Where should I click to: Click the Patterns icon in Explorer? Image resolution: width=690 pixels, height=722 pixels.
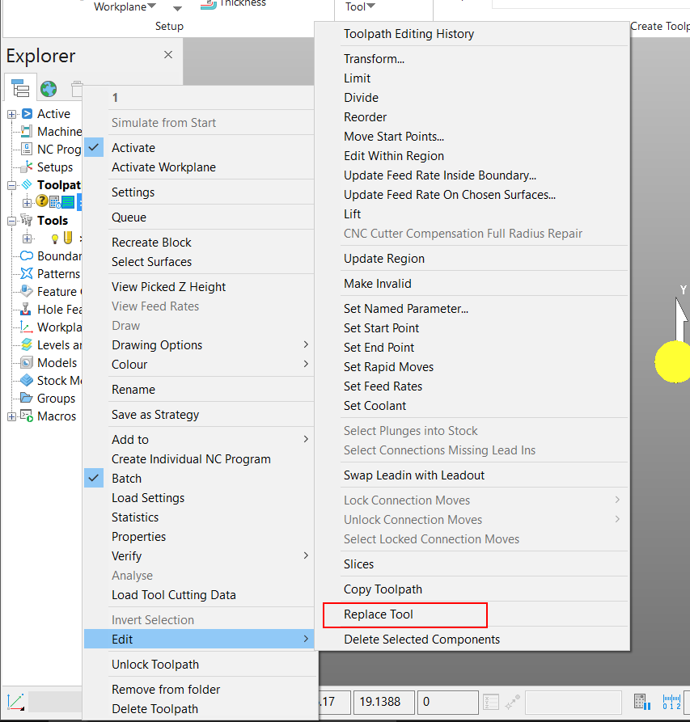pos(24,273)
